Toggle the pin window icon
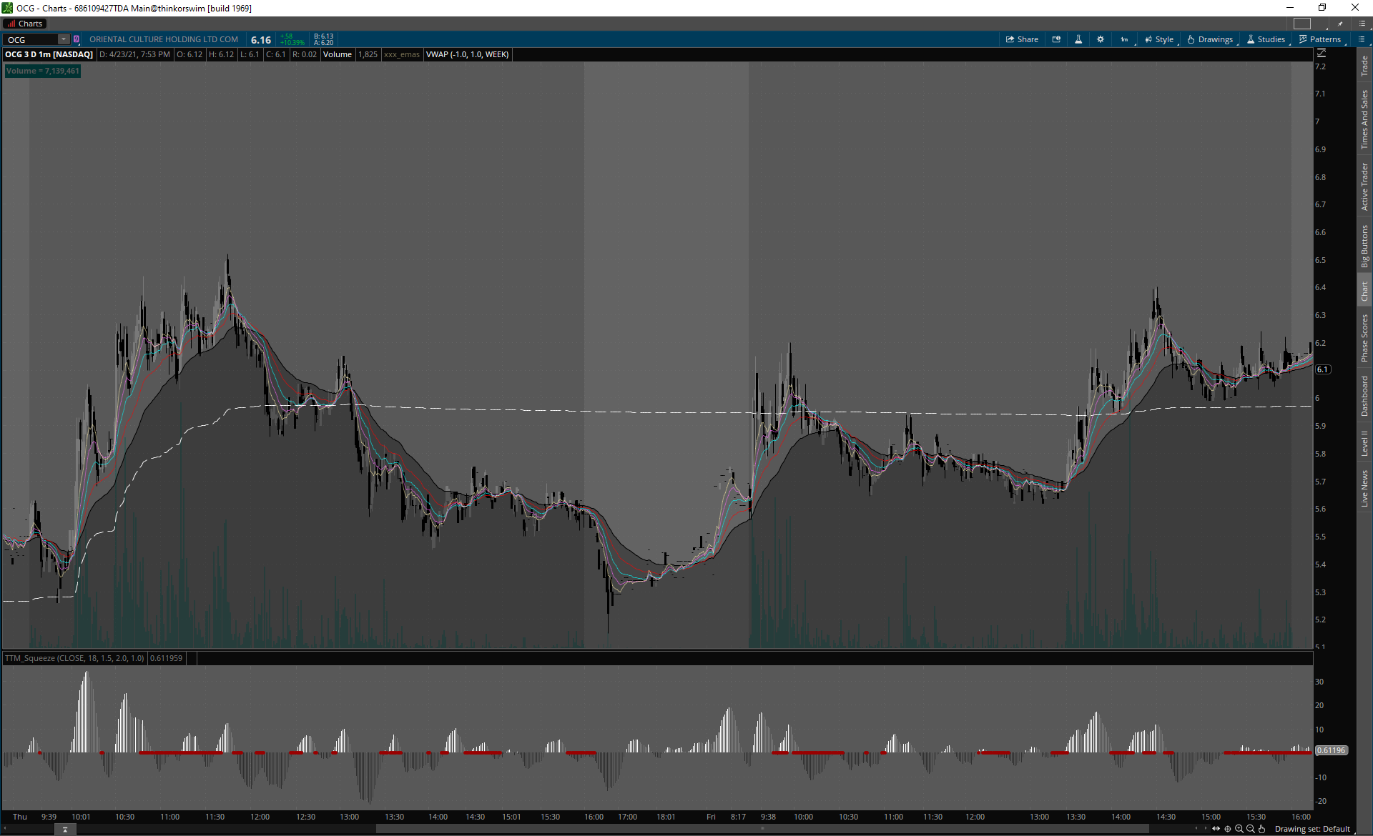This screenshot has height=836, width=1373. (x=1340, y=24)
